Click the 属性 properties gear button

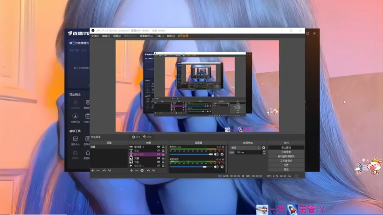click(x=136, y=137)
